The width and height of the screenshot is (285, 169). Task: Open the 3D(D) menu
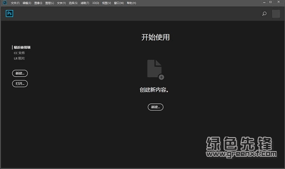coord(96,3)
